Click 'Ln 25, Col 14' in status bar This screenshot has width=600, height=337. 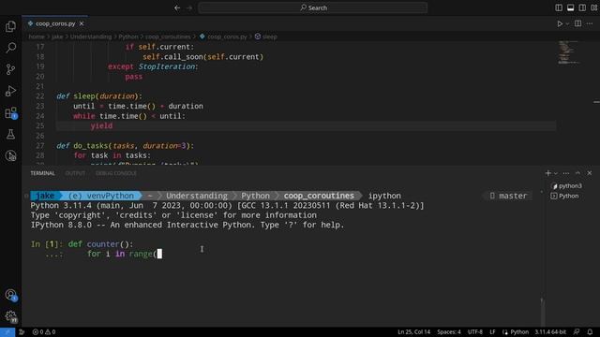(413, 332)
